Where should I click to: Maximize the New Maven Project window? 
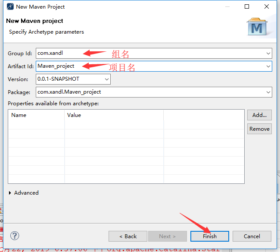click(x=247, y=6)
